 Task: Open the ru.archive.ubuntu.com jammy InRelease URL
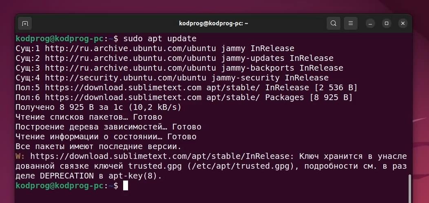130,49
